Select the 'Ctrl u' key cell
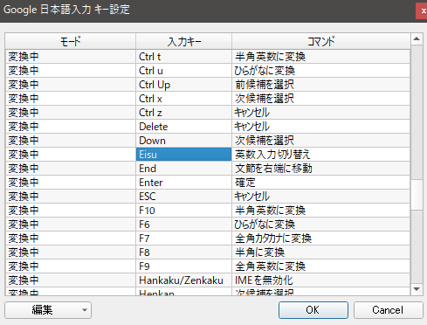 pyautogui.click(x=184, y=71)
